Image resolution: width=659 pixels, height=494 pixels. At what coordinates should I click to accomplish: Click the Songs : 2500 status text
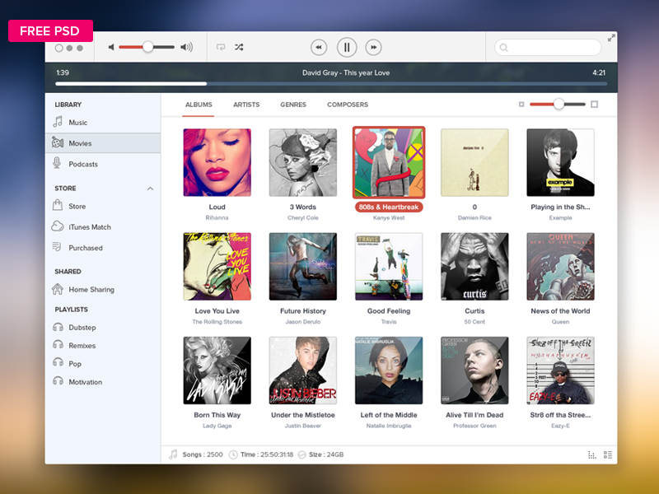pos(203,454)
